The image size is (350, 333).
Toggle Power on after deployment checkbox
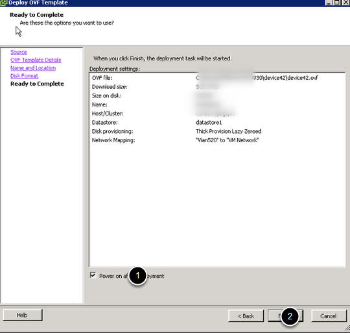(93, 275)
